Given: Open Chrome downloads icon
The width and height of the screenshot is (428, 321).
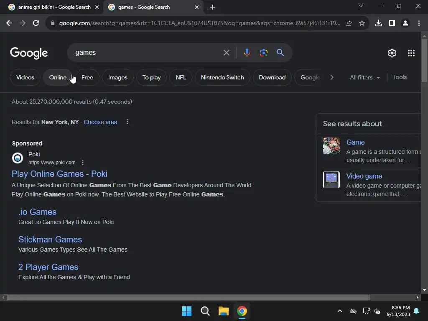Looking at the screenshot, I should (379, 23).
